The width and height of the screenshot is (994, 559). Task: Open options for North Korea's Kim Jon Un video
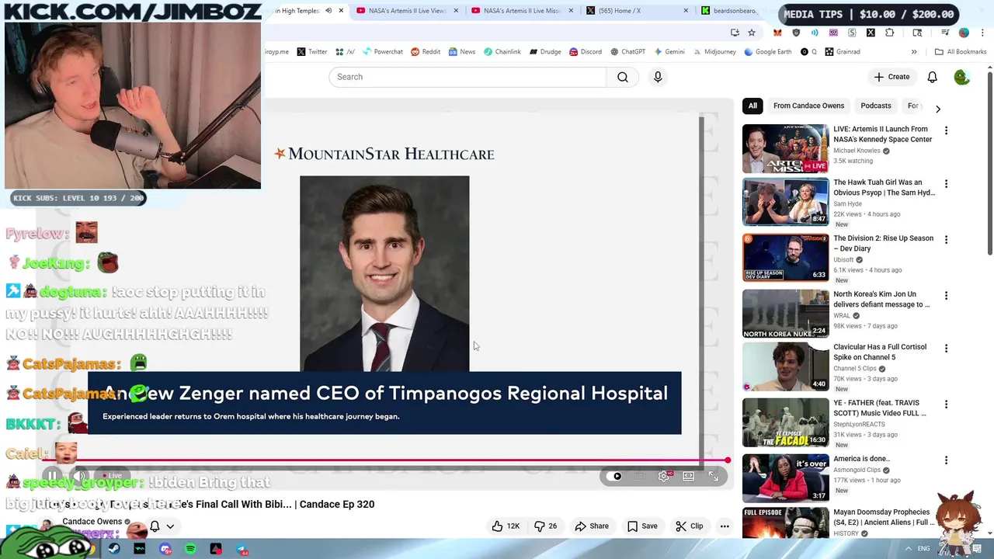point(946,296)
